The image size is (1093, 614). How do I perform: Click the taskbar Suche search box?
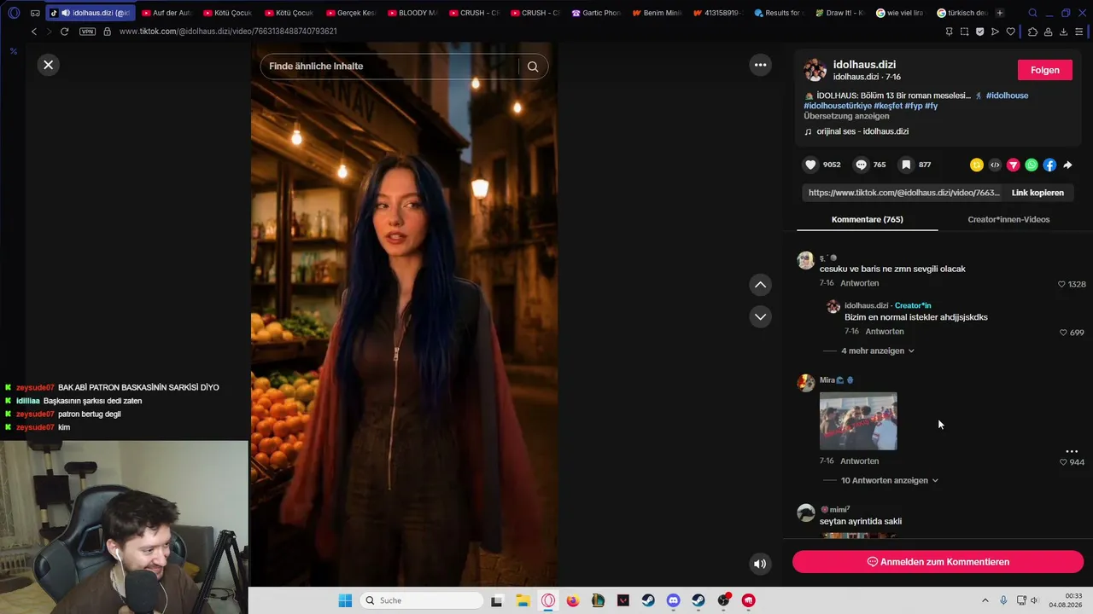(423, 600)
